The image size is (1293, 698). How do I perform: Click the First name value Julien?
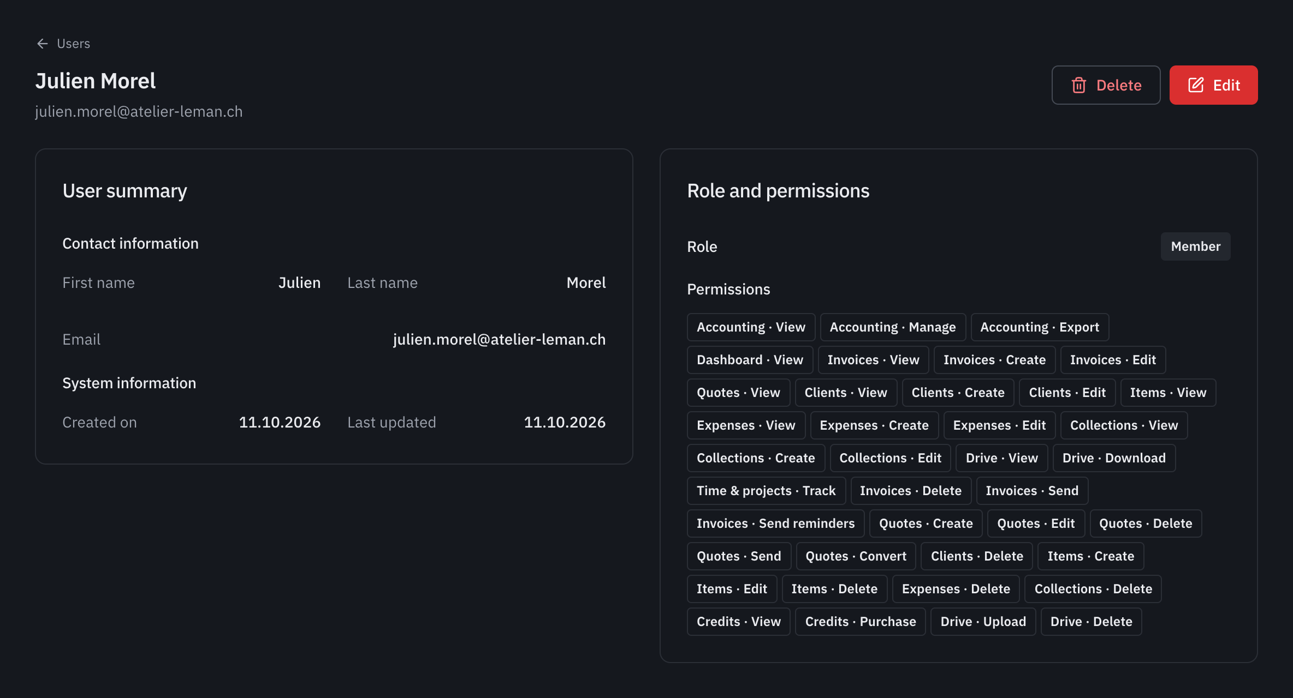point(299,282)
